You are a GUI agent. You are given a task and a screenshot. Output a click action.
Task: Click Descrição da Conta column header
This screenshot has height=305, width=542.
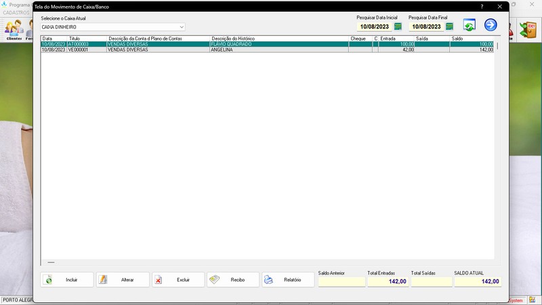(x=159, y=39)
